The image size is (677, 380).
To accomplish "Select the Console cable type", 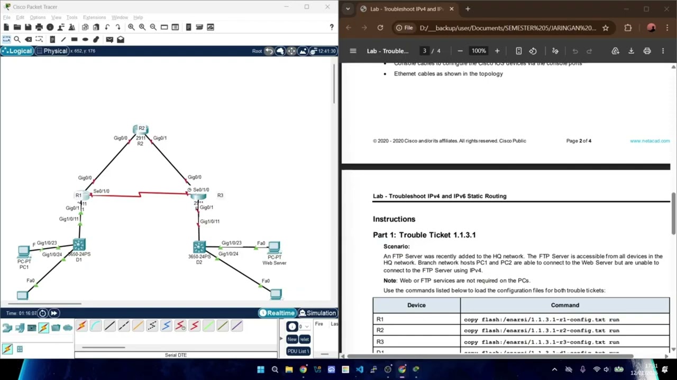I will [96, 326].
